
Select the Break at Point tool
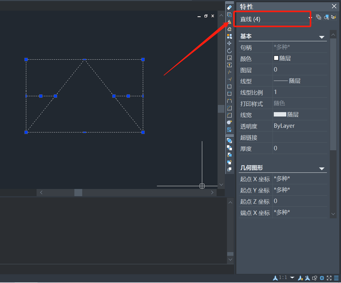click(x=229, y=87)
